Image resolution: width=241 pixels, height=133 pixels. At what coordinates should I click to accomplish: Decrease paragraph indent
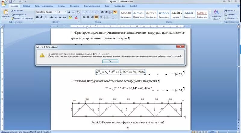pyautogui.click(x=102, y=12)
